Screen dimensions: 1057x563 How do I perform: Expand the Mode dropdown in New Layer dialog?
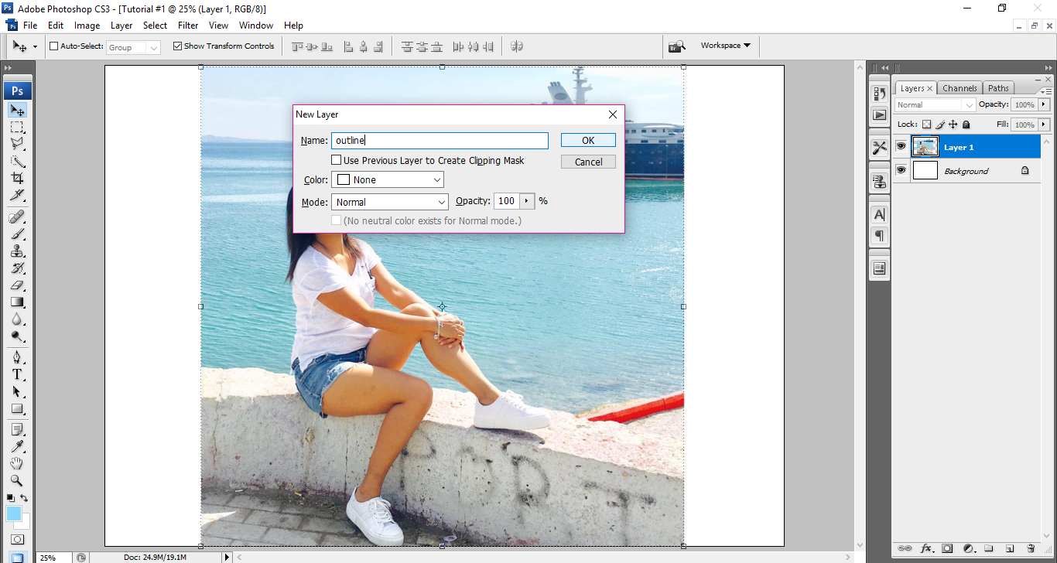(x=390, y=202)
